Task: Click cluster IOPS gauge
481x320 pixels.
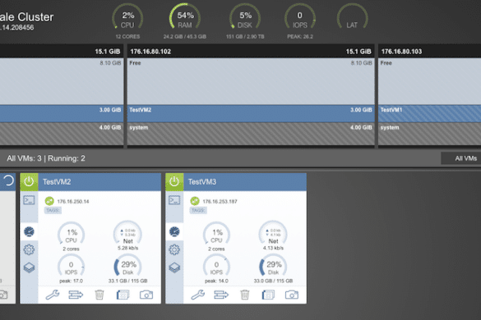Action: tap(300, 17)
